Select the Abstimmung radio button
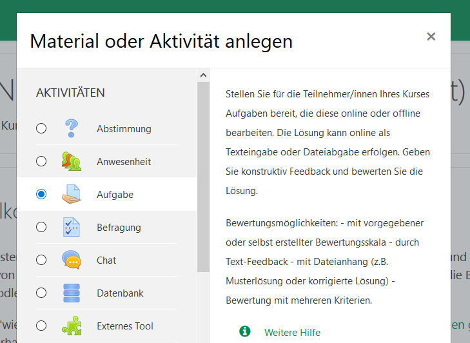Image resolution: width=470 pixels, height=343 pixels. tap(41, 128)
